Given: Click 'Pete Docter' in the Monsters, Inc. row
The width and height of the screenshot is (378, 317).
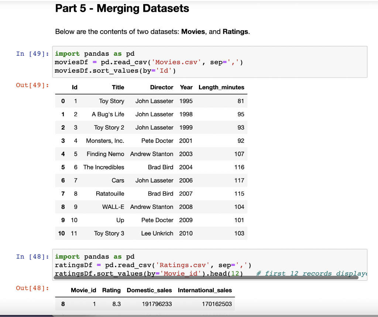Looking at the screenshot, I should [x=157, y=141].
